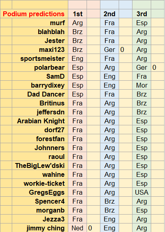Click GregsEggs' 'USA' third place cell
Viewport: 165px width, 232px height.
pyautogui.click(x=141, y=192)
